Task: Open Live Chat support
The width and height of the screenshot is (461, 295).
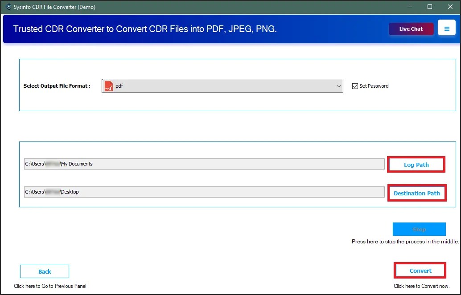Action: (x=411, y=28)
